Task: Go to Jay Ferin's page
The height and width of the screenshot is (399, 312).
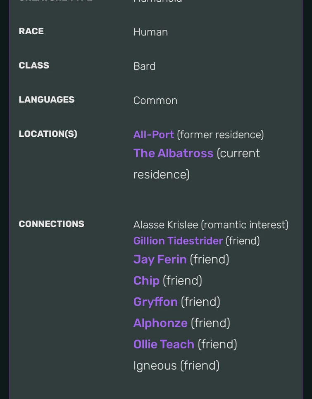Action: click(x=160, y=259)
